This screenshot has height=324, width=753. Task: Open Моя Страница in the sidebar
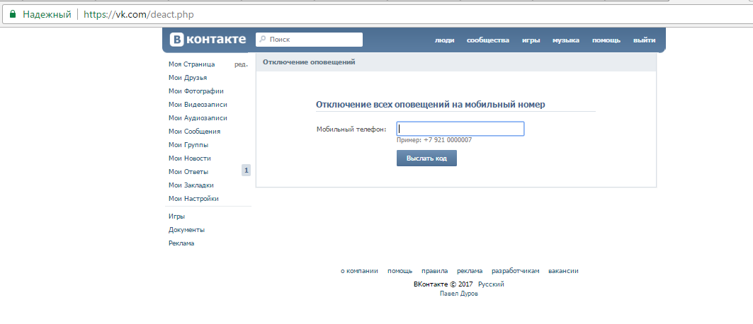(x=191, y=64)
